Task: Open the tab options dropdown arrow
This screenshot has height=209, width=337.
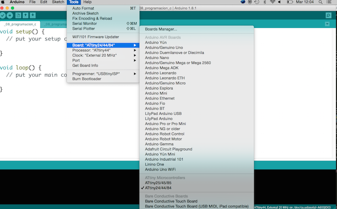Action: click(x=327, y=24)
